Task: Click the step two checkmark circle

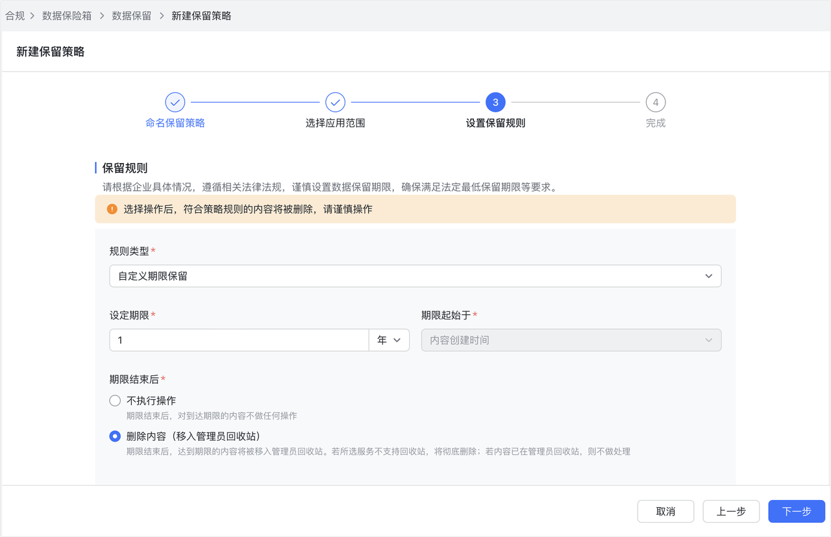Action: pyautogui.click(x=335, y=102)
